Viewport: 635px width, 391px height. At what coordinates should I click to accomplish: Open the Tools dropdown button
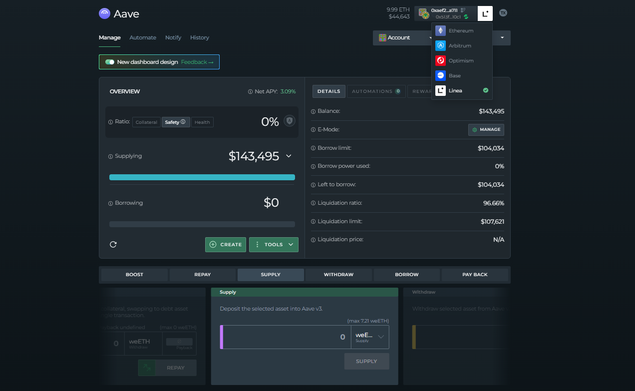tap(274, 245)
